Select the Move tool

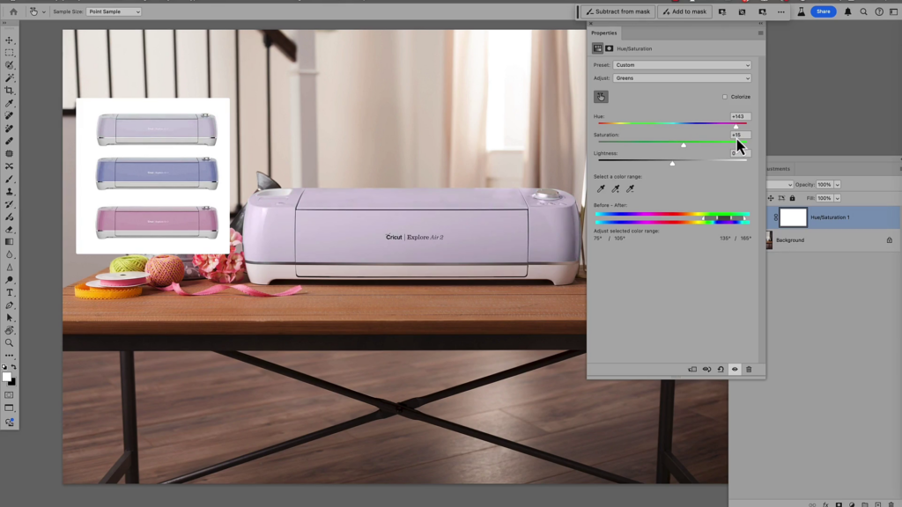pyautogui.click(x=10, y=40)
